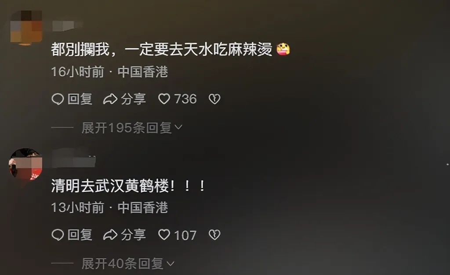450x275 pixels.
Task: Like the comment with 107 likes
Action: 164,235
